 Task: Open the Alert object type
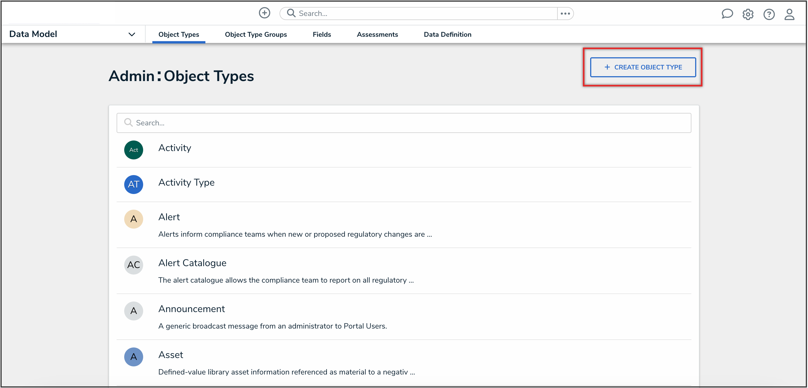point(169,217)
